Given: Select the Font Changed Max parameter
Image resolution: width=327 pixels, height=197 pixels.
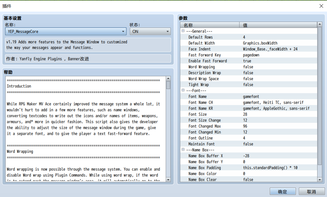Looking at the screenshot, I should click(x=249, y=126).
